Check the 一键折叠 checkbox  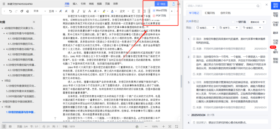pos(233,21)
